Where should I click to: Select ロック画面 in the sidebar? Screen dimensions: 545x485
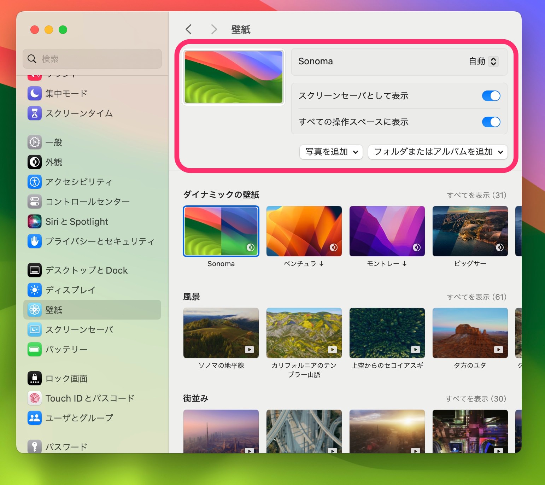(x=92, y=378)
